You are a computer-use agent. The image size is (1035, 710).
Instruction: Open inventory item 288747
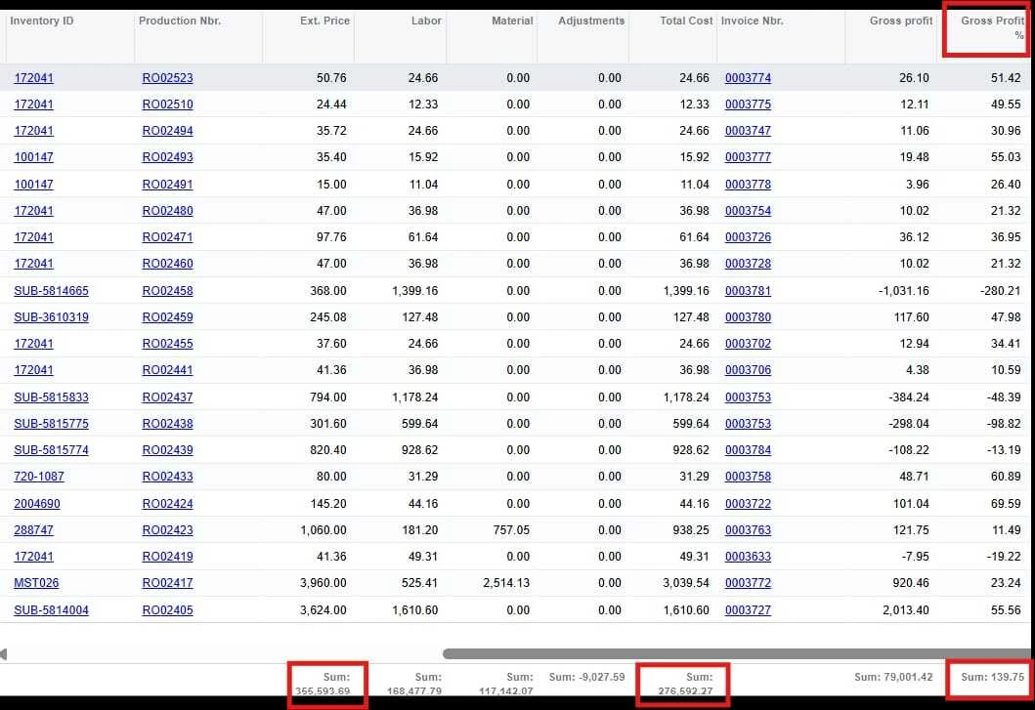33,530
